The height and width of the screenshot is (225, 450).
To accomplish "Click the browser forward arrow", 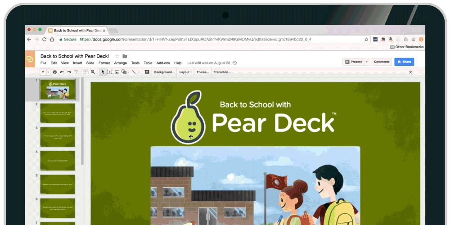I will (36, 39).
